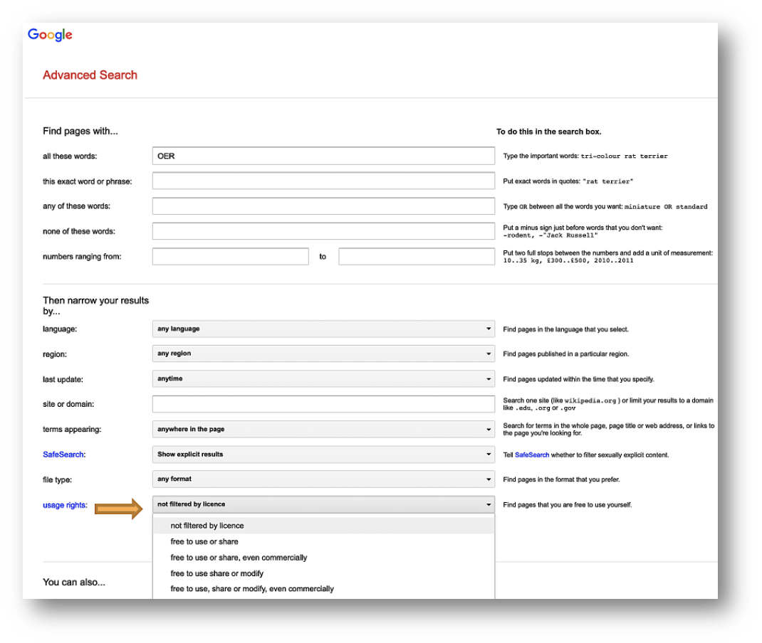The width and height of the screenshot is (762, 643).
Task: Click the 'numbers ranging from' field
Action: coord(228,255)
